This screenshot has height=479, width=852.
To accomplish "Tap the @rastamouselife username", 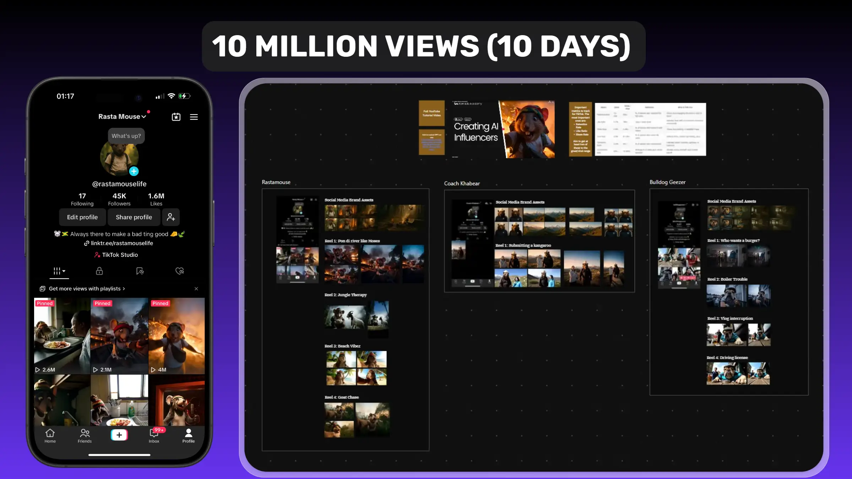I will coord(119,184).
